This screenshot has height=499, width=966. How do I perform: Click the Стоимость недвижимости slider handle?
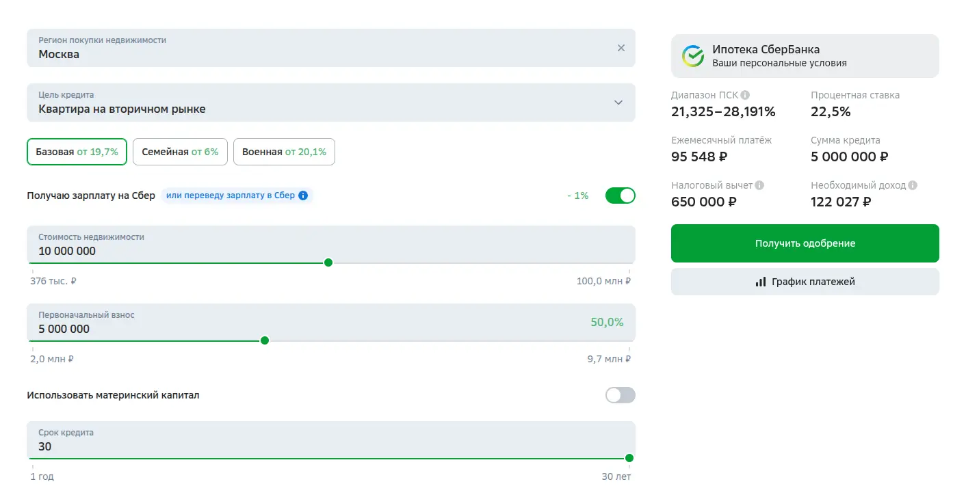pos(328,262)
